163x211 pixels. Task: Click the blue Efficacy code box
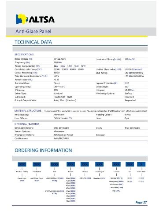tap(85, 164)
